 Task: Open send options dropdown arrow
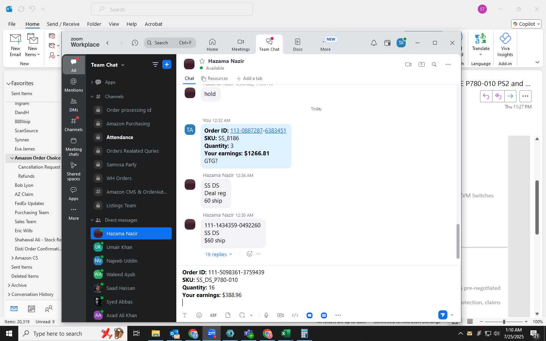coord(452,315)
